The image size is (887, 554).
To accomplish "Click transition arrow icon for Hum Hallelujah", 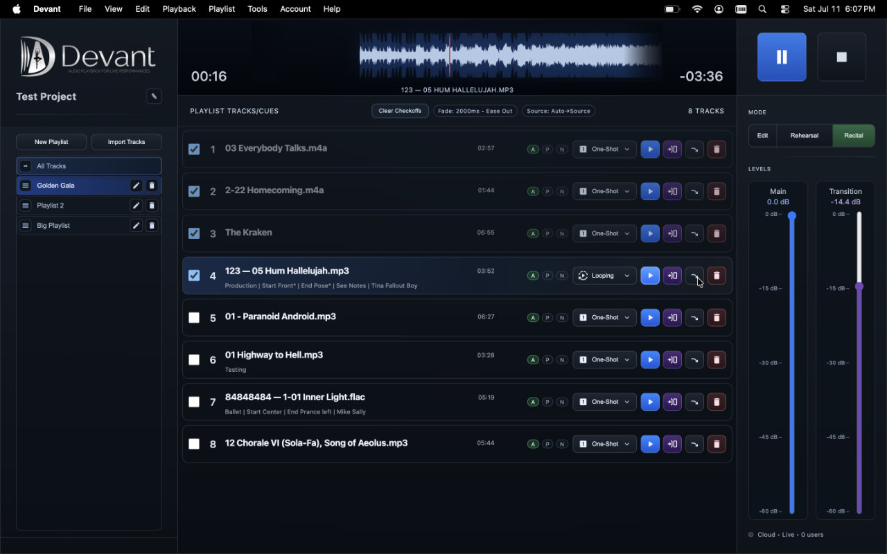I will click(694, 276).
